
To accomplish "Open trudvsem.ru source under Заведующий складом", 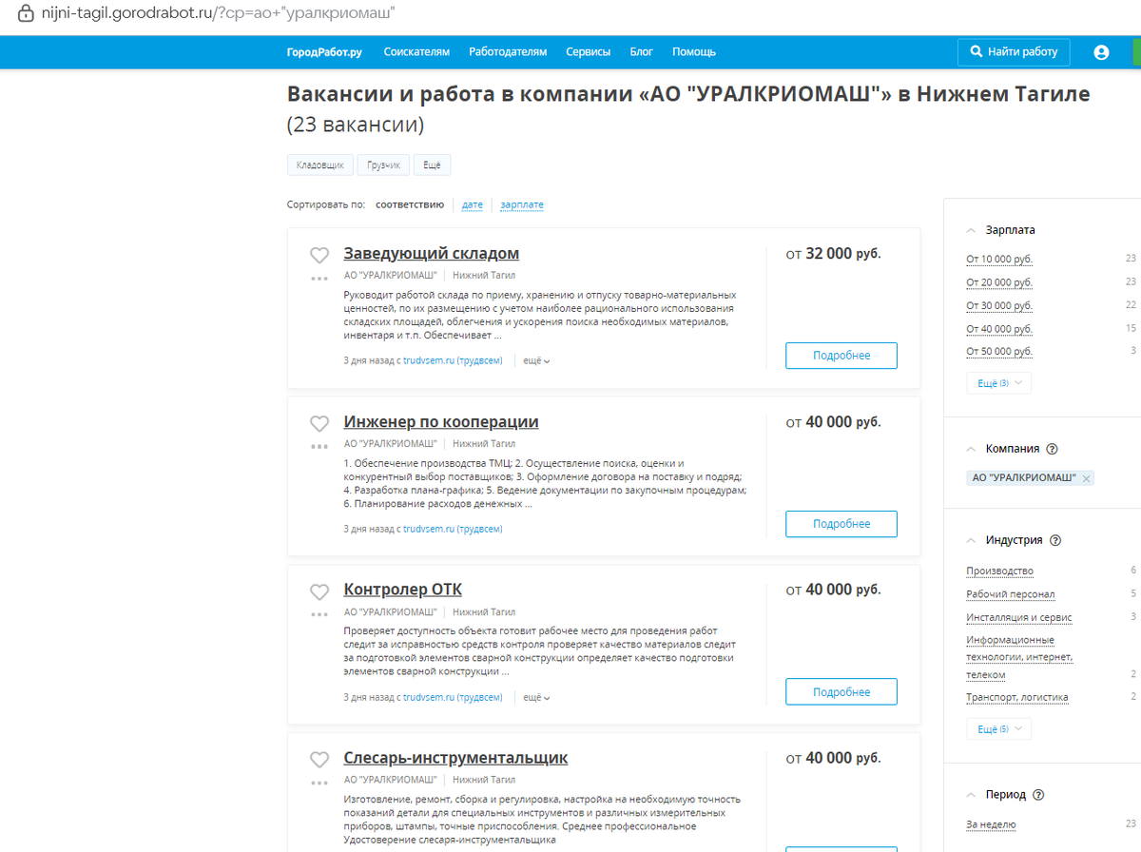I will [453, 360].
